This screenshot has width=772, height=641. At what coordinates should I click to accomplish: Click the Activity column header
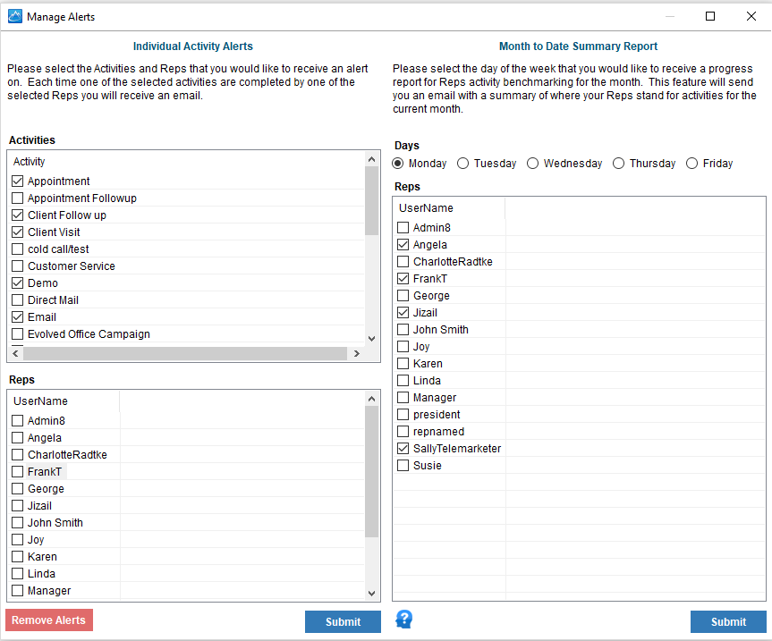[x=29, y=161]
